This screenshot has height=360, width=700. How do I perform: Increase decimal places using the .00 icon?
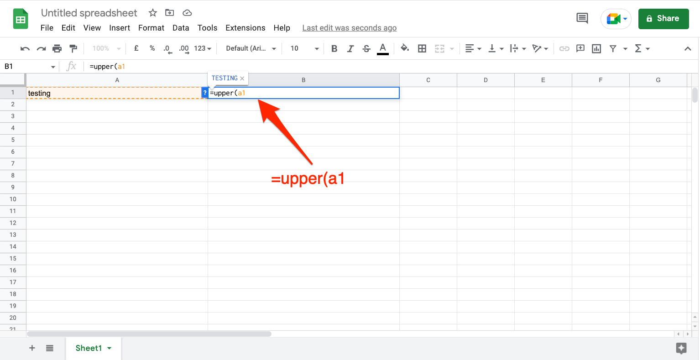tap(183, 48)
